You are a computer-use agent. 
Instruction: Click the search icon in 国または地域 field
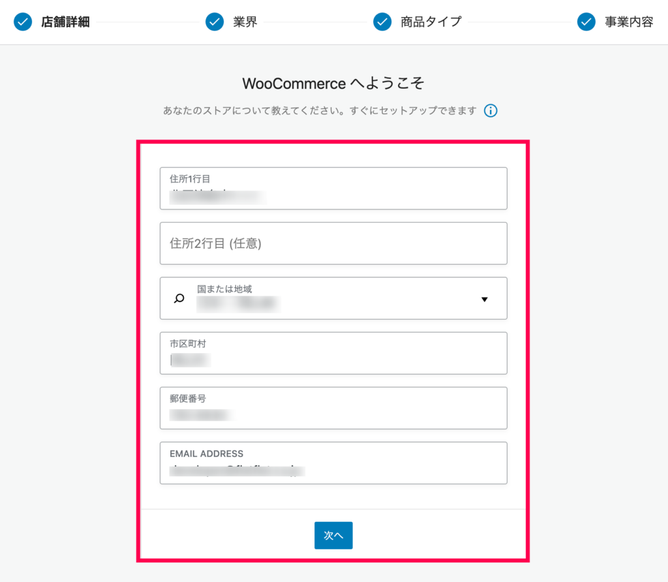click(179, 298)
